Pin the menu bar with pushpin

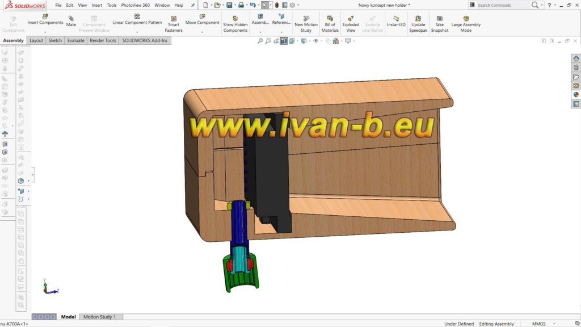193,5
